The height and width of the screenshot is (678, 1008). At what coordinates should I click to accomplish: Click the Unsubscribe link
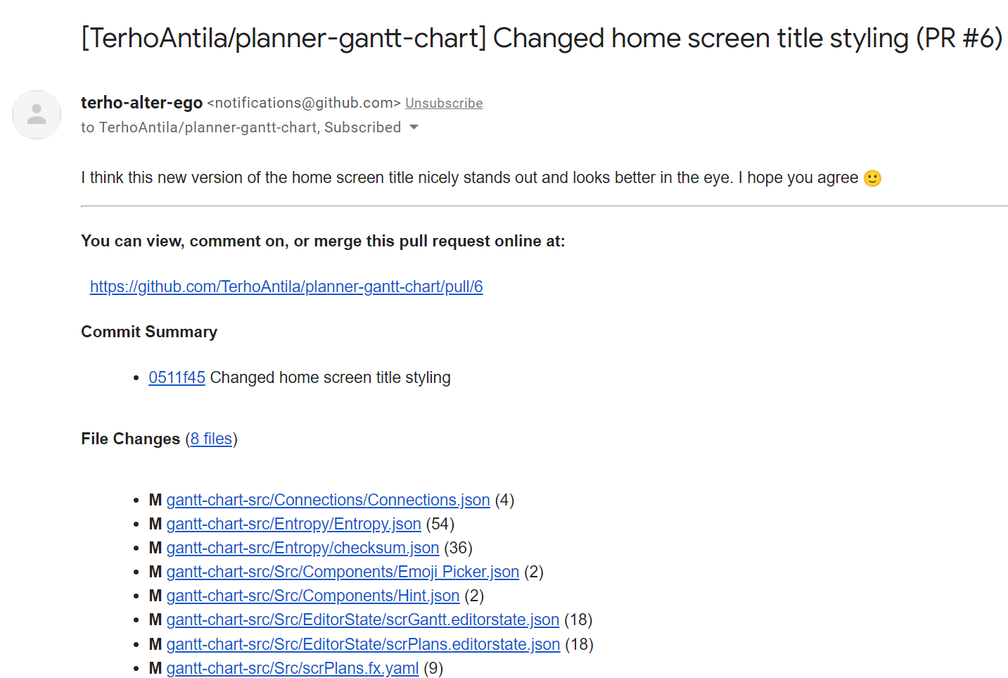tap(444, 103)
